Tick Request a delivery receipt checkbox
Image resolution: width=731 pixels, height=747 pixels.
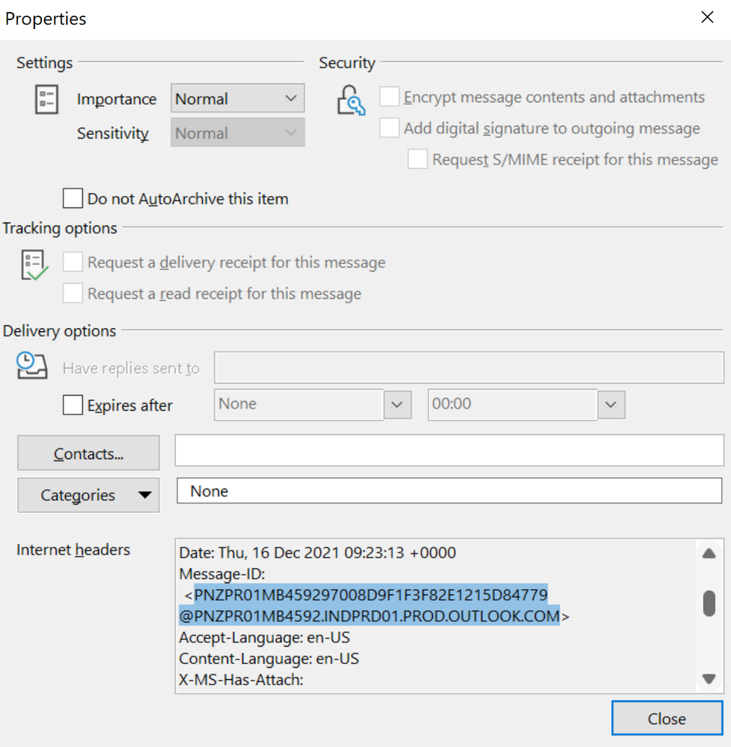coord(73,262)
